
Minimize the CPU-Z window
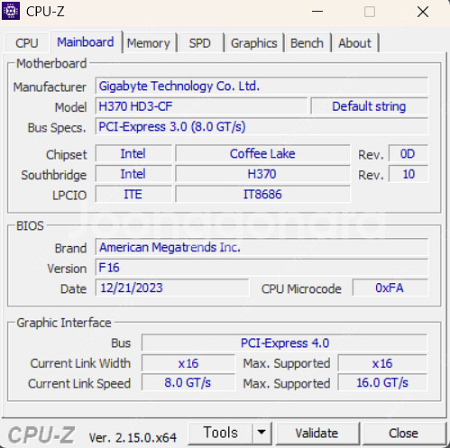tap(317, 12)
